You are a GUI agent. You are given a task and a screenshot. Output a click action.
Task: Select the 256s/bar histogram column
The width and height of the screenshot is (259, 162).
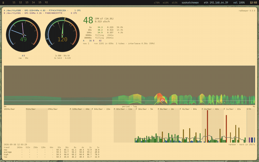coord(59,125)
